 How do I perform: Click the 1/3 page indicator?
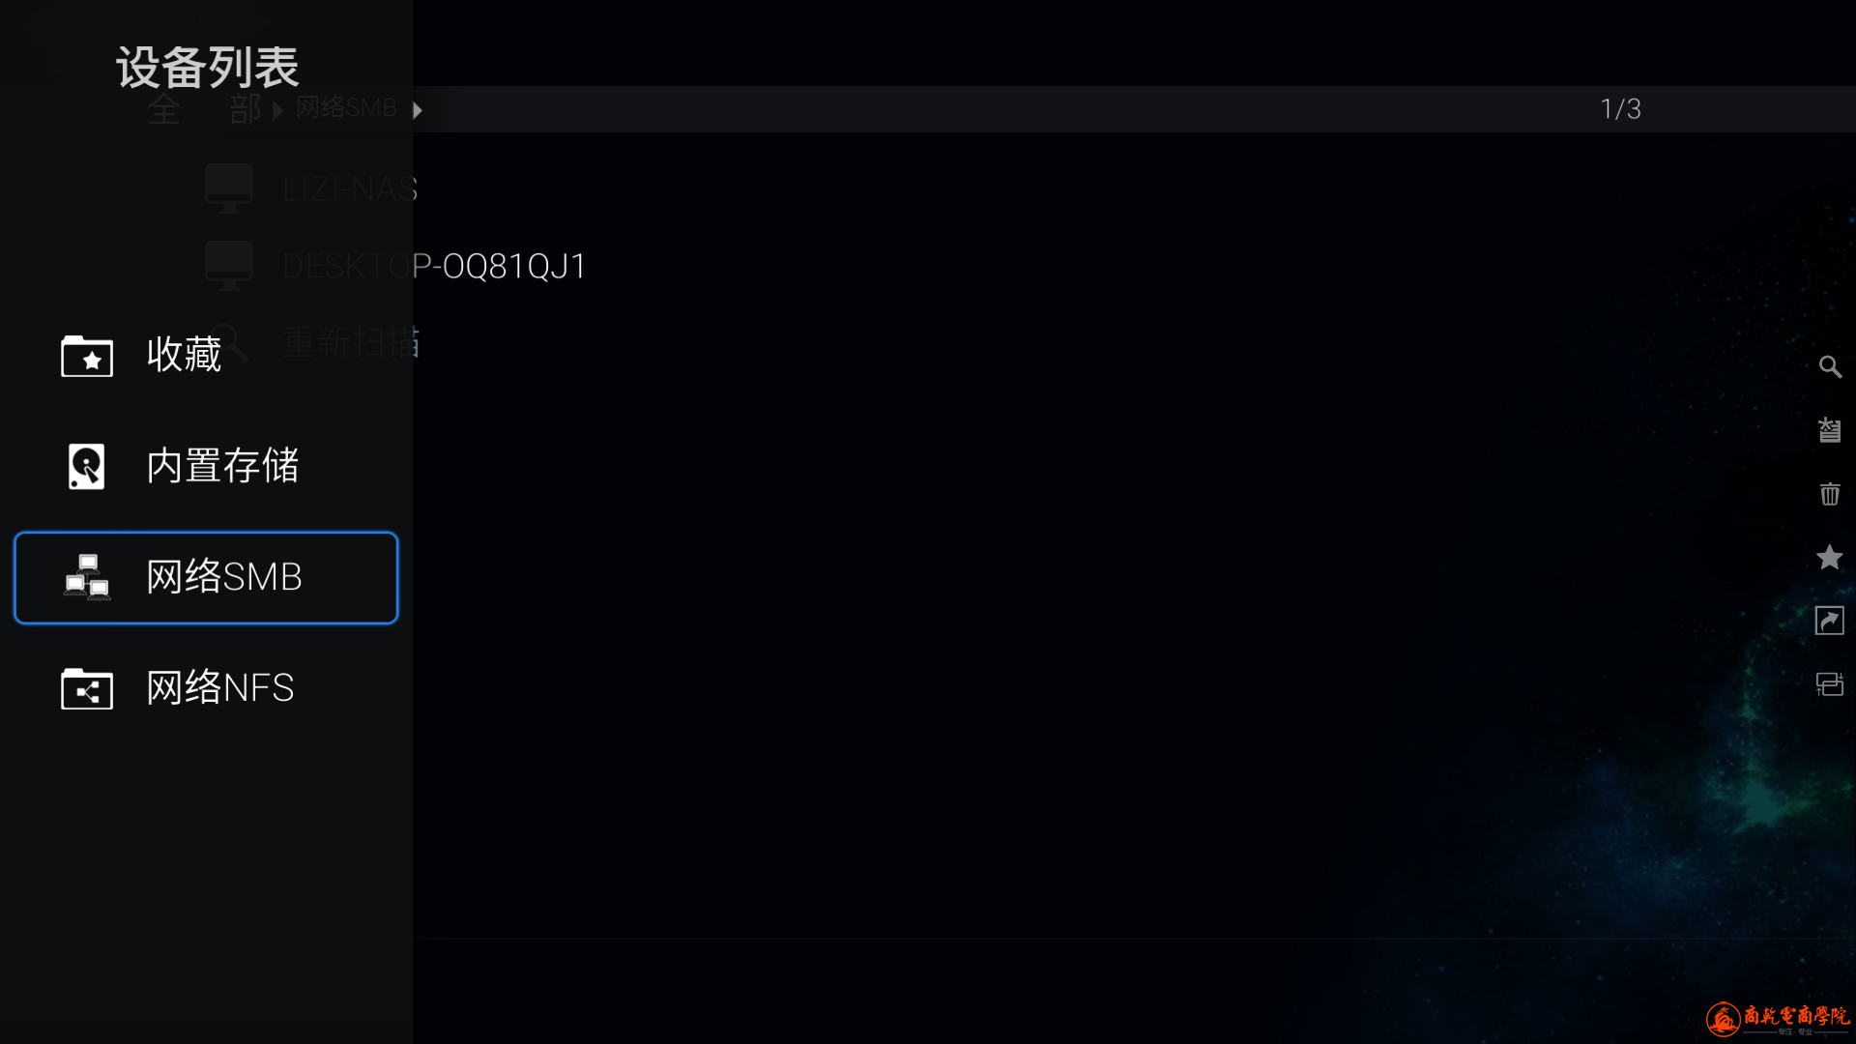point(1621,109)
